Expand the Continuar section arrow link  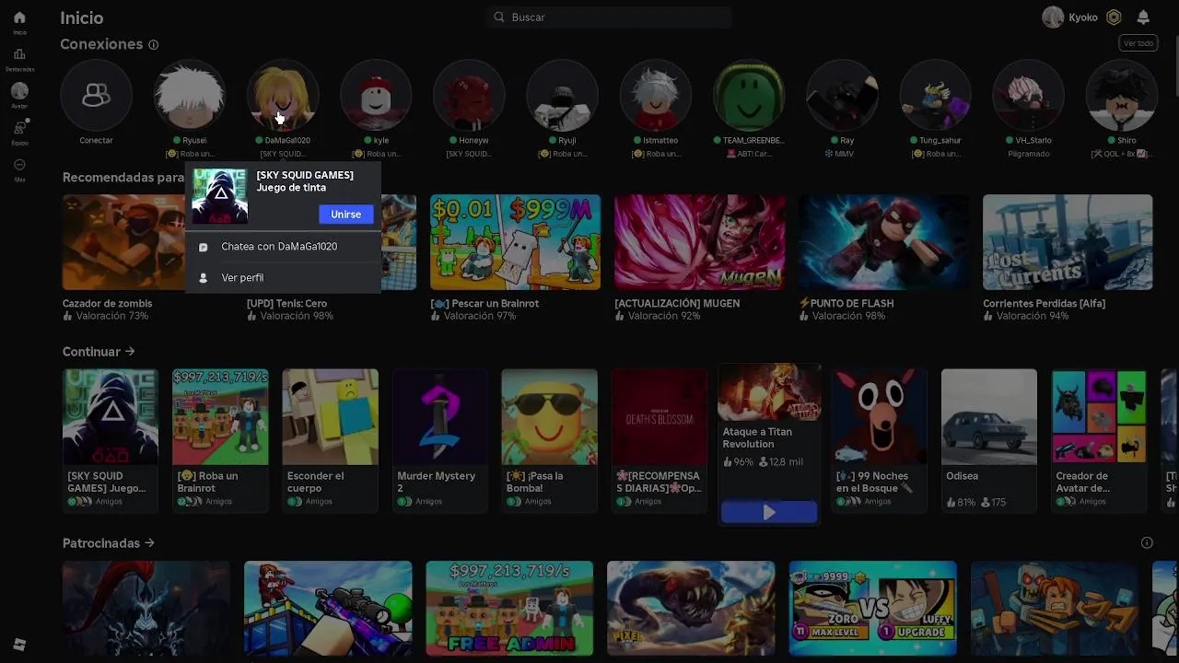point(99,352)
